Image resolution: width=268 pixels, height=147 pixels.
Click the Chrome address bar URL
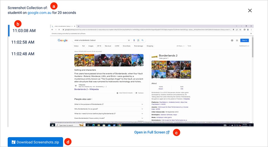coord(148,30)
